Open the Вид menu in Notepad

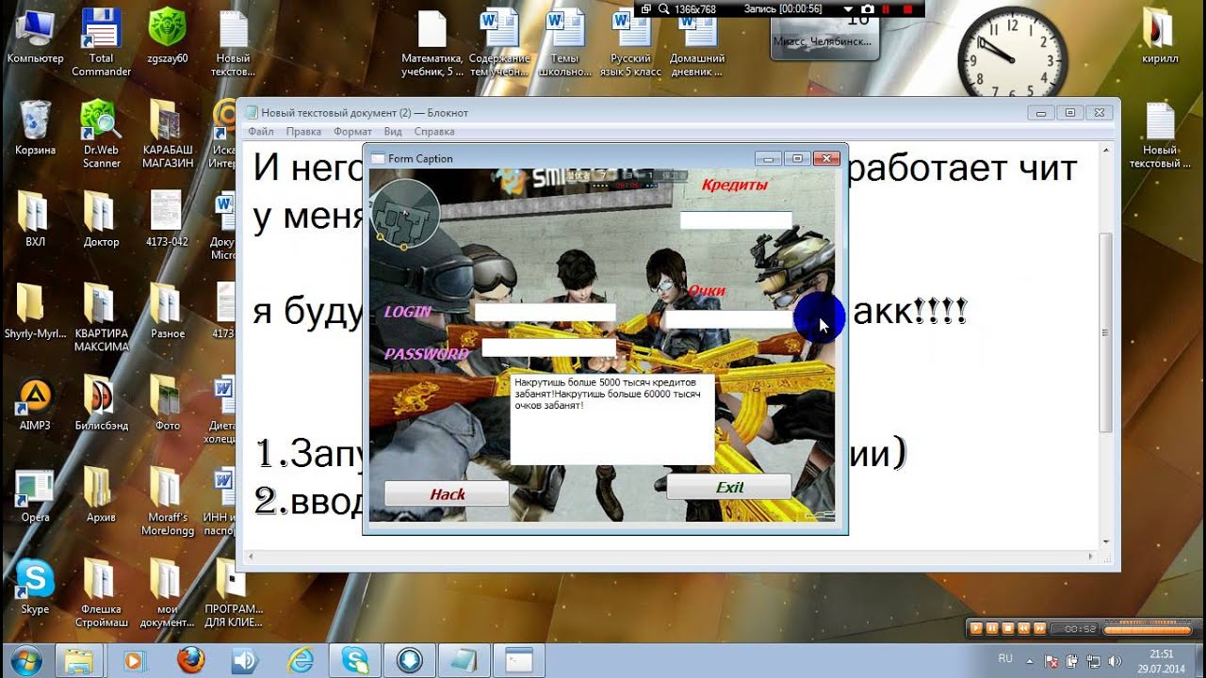coord(393,132)
